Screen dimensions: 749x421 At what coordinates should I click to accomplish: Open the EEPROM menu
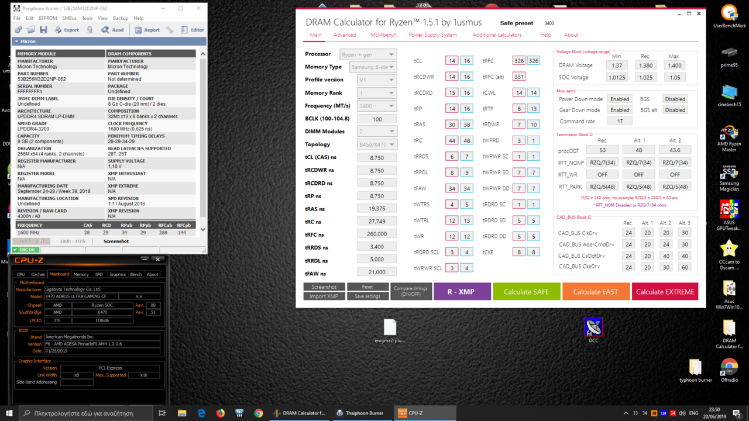48,18
